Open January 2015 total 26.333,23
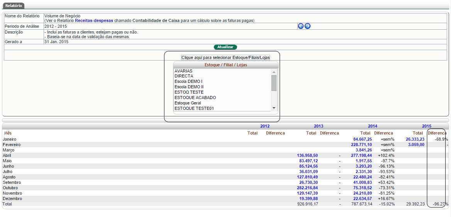451x217 pixels. [x=415, y=139]
